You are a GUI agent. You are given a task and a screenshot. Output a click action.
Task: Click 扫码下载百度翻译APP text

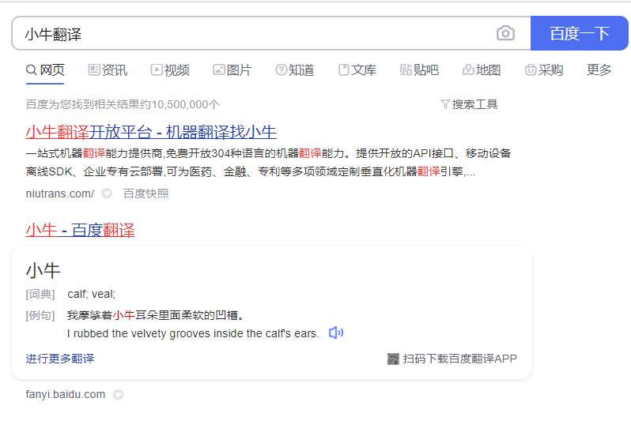[460, 359]
